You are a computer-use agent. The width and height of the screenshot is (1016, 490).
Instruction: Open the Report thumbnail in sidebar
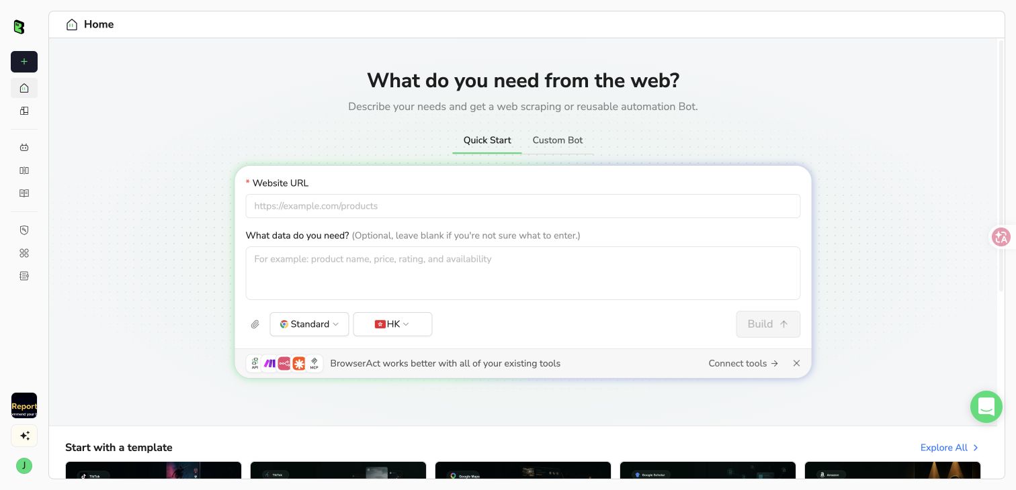pos(24,405)
